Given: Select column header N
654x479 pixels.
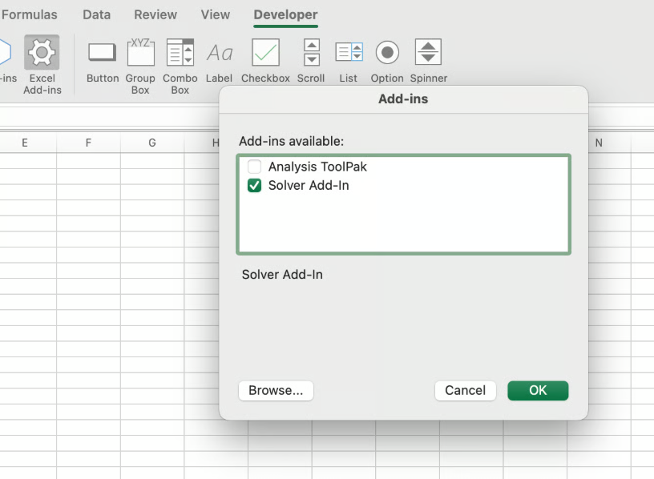Looking at the screenshot, I should pos(599,142).
